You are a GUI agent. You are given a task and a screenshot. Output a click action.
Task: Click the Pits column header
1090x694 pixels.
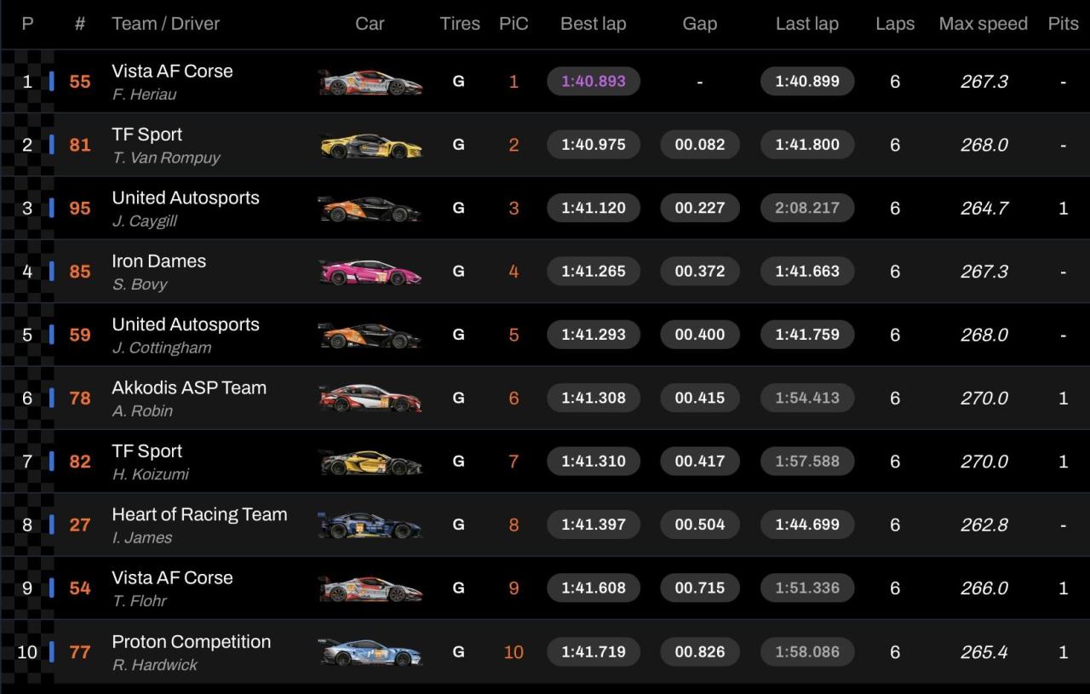1063,24
